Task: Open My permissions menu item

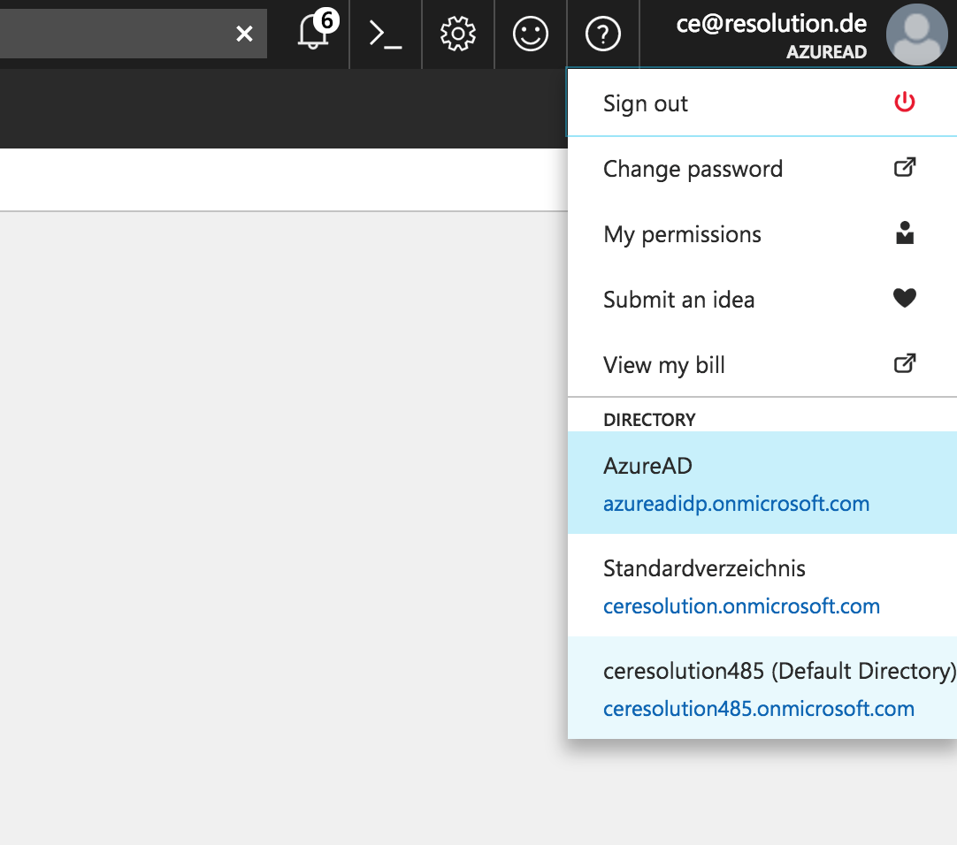Action: click(x=762, y=233)
